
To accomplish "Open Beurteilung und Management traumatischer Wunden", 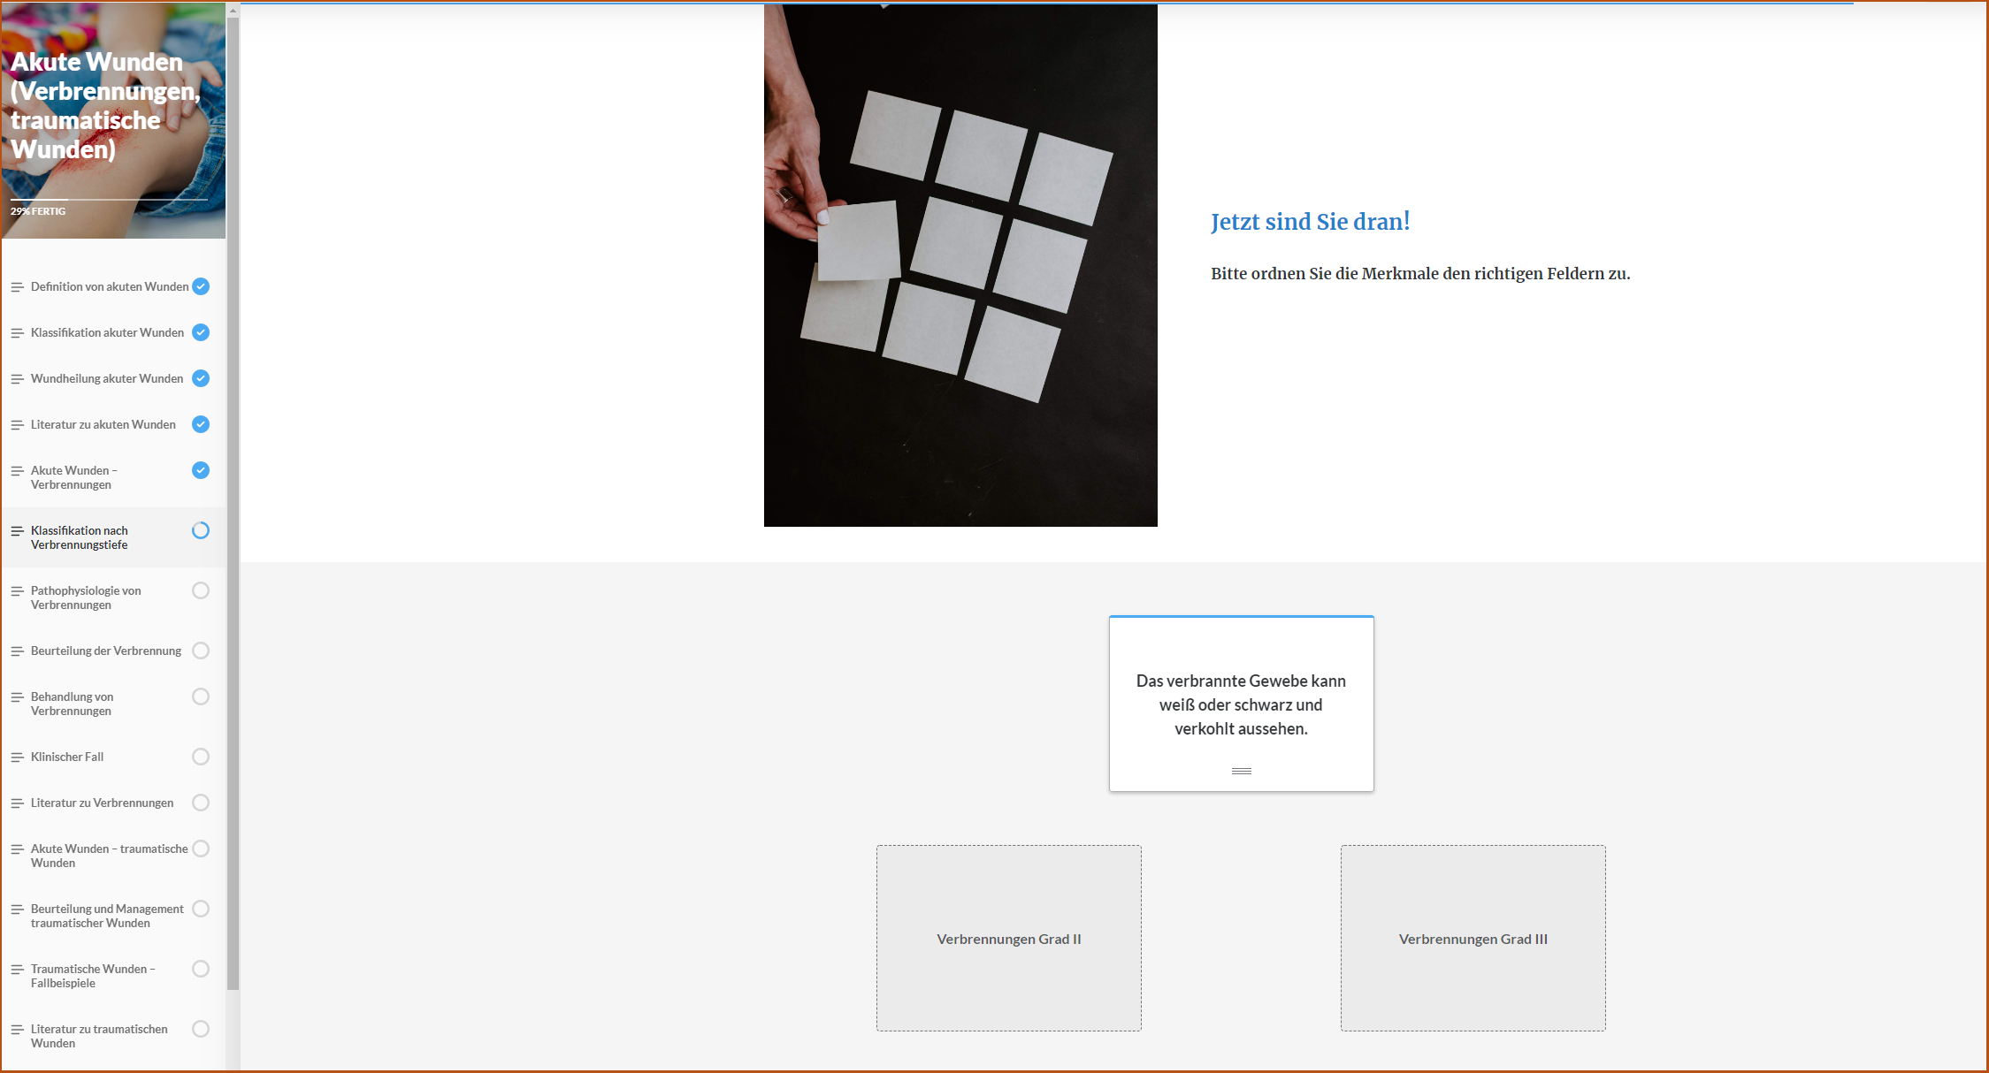I will 107,916.
